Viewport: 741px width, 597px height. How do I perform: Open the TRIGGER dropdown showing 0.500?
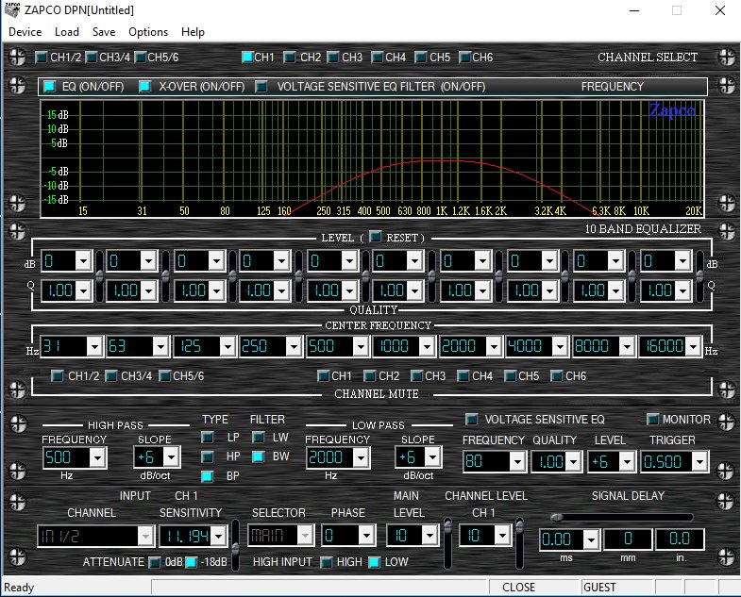(699, 461)
